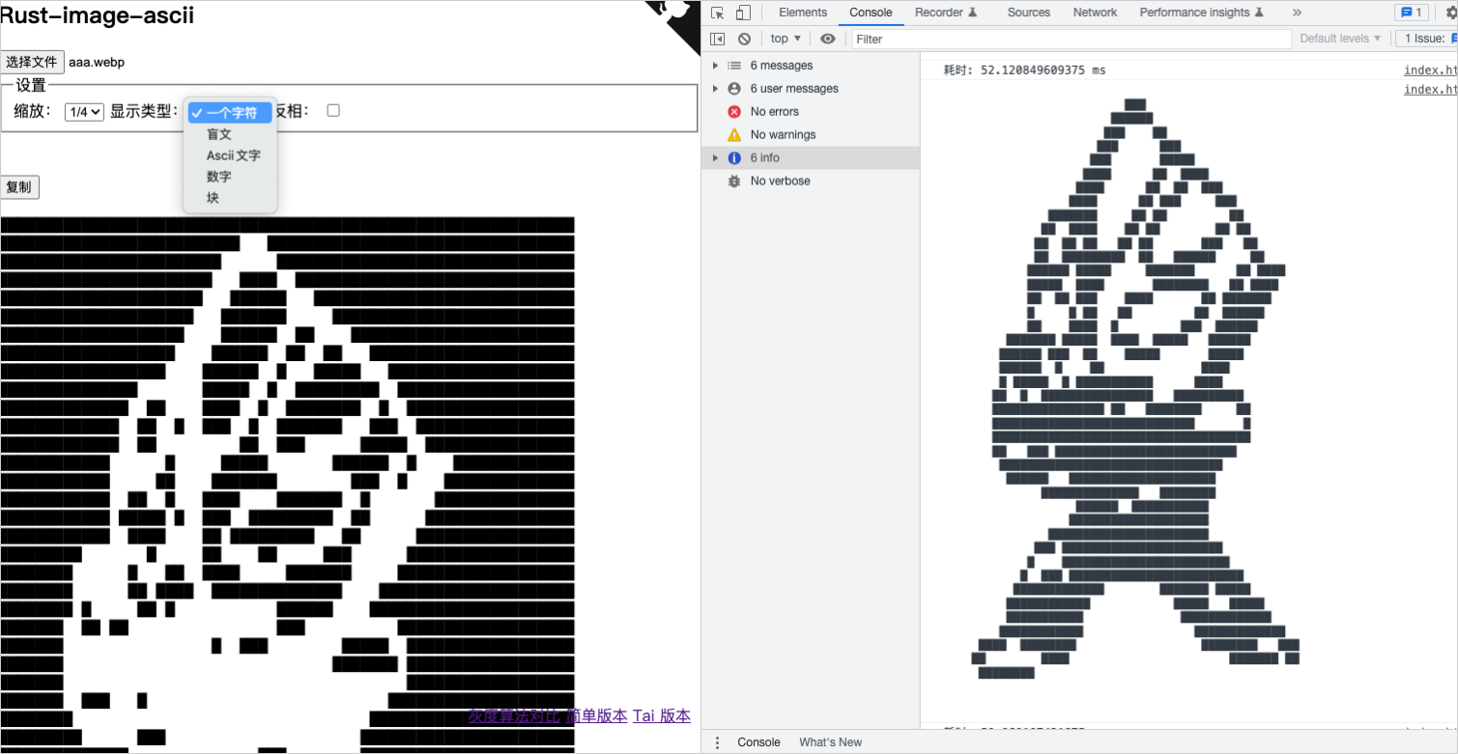Switch to the Network tab
The height and width of the screenshot is (754, 1458).
click(1095, 13)
